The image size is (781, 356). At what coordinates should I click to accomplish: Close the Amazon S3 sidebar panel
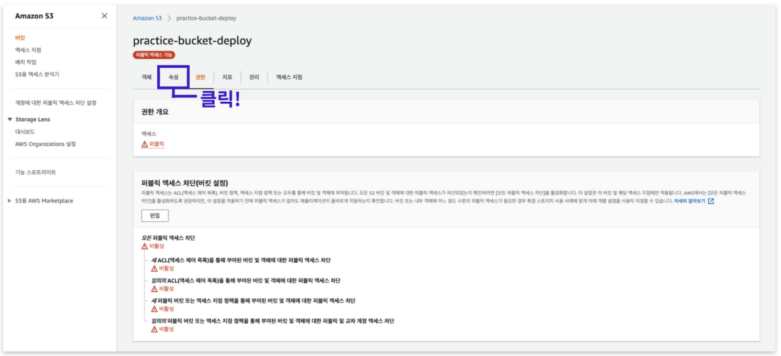pos(104,16)
